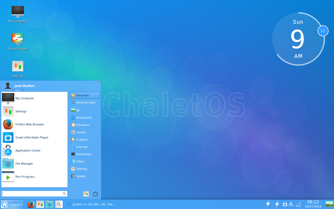The height and width of the screenshot is (209, 334).
Task: Click the 12 minute bubble on the clock widget
Action: 323,31
